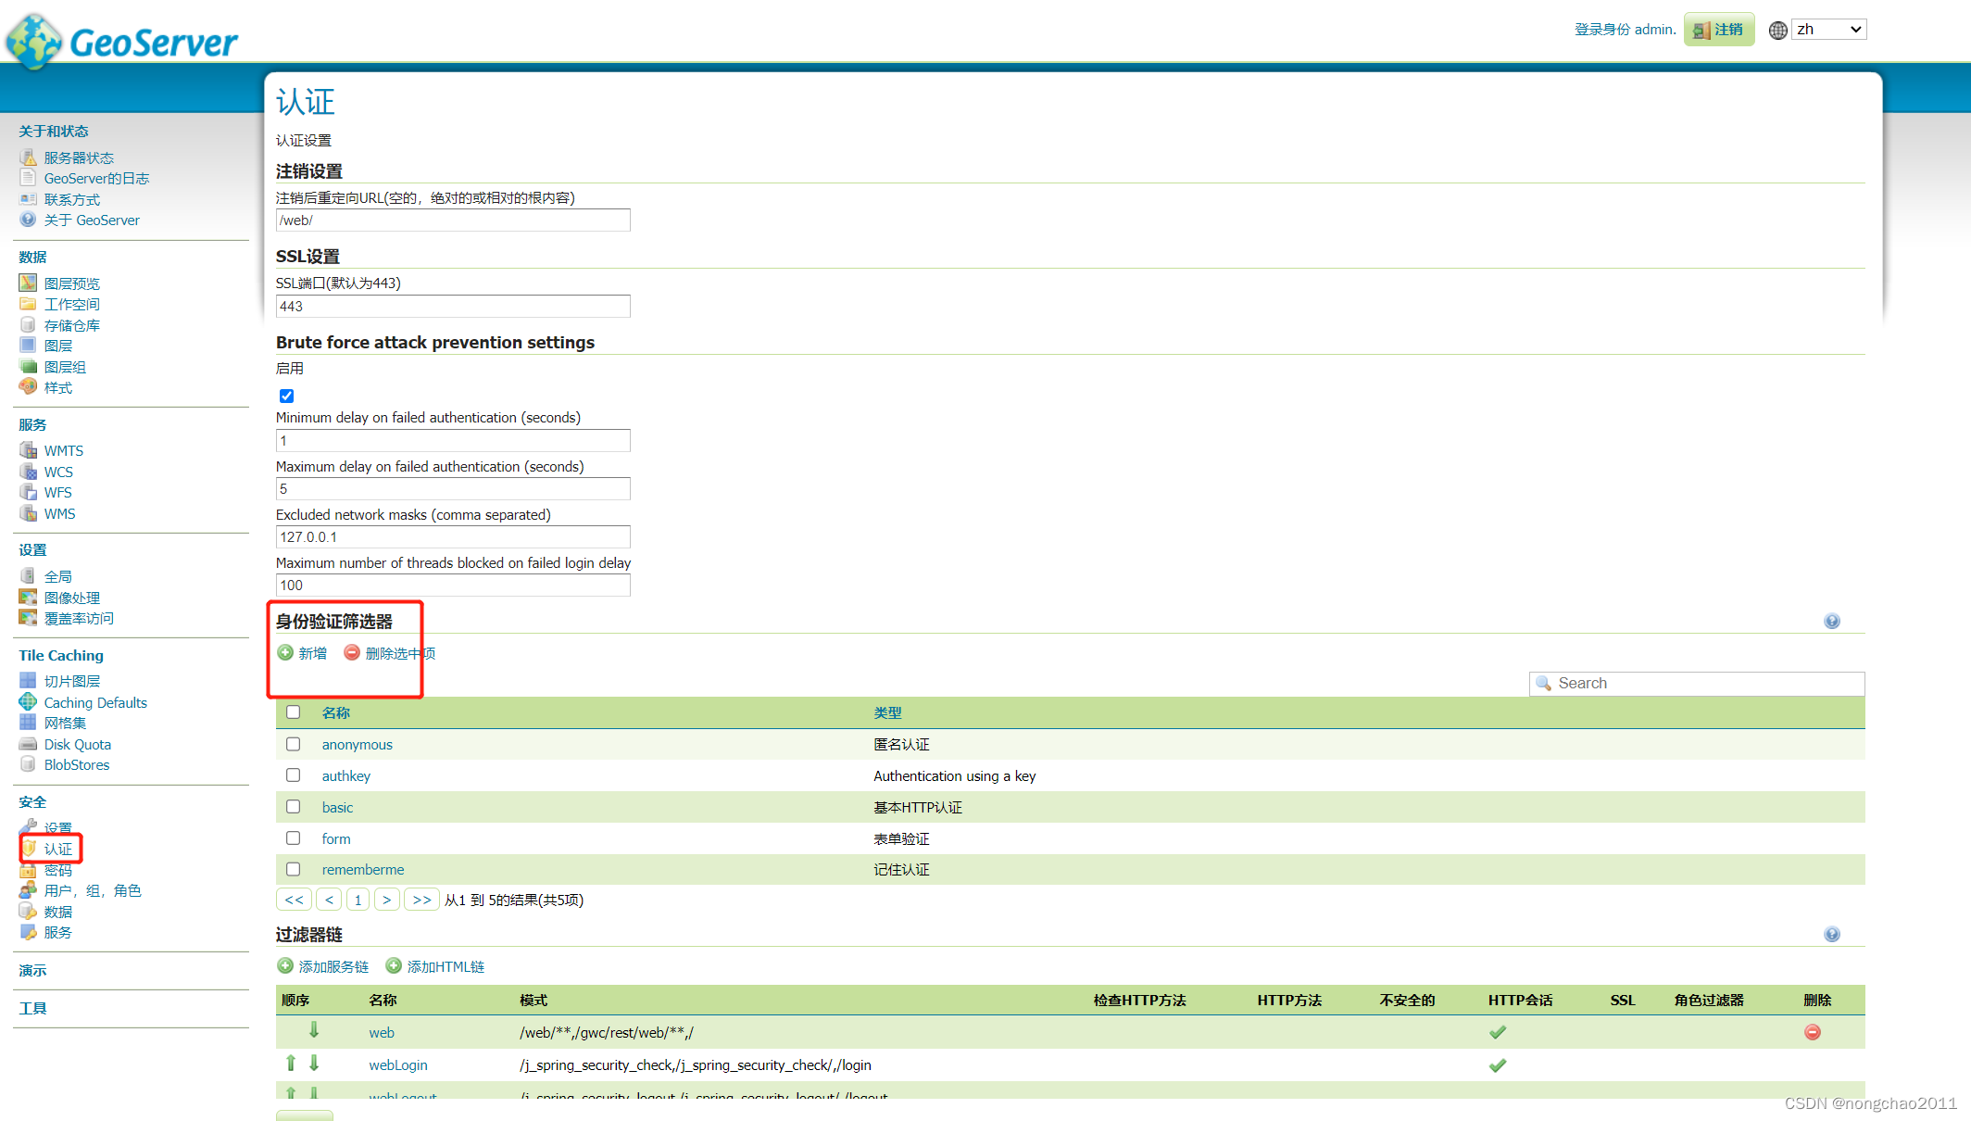This screenshot has height=1121, width=1971.
Task: Open the anonymous filter details
Action: pyautogui.click(x=357, y=744)
